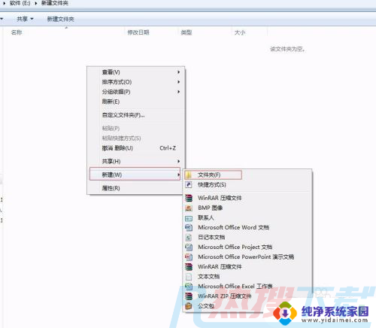Go to 软件 (E:) in the address bar
Screen dimensions: 376x328
coord(20,3)
